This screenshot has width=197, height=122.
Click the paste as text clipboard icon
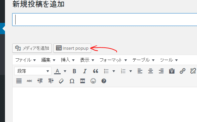[x=172, y=71]
